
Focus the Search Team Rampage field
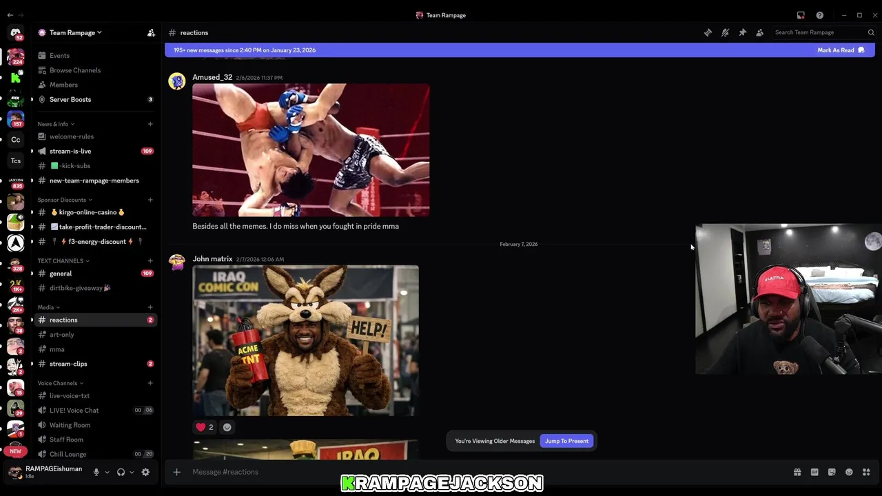(823, 32)
